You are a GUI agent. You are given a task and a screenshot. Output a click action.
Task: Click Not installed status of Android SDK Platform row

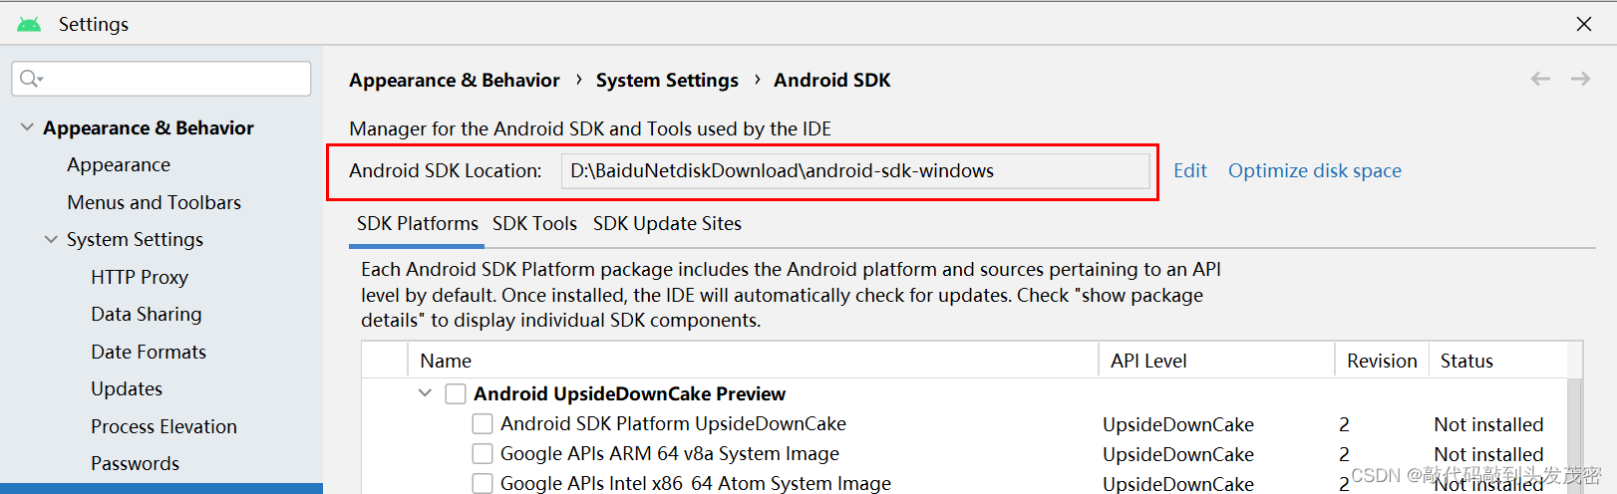point(1488,424)
